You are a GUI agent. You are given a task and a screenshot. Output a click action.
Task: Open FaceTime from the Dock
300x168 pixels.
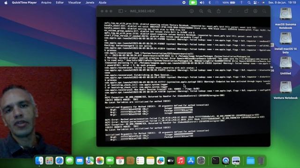click(110, 161)
